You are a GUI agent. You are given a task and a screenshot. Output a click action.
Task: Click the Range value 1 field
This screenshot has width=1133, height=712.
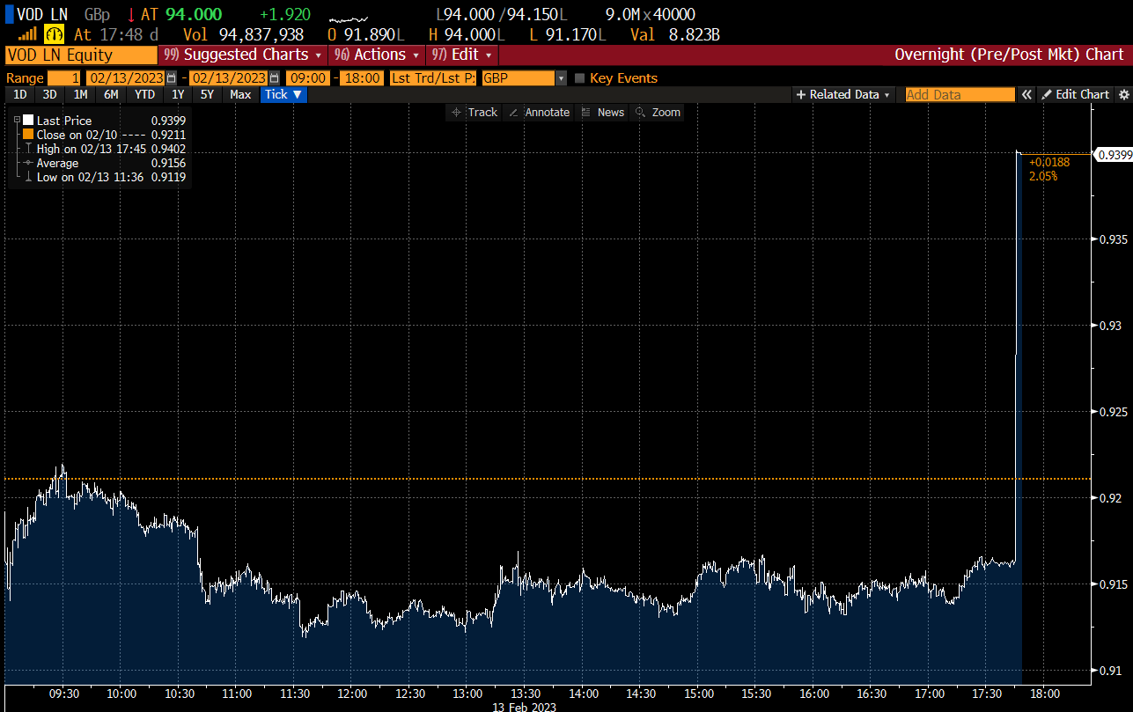click(x=64, y=78)
